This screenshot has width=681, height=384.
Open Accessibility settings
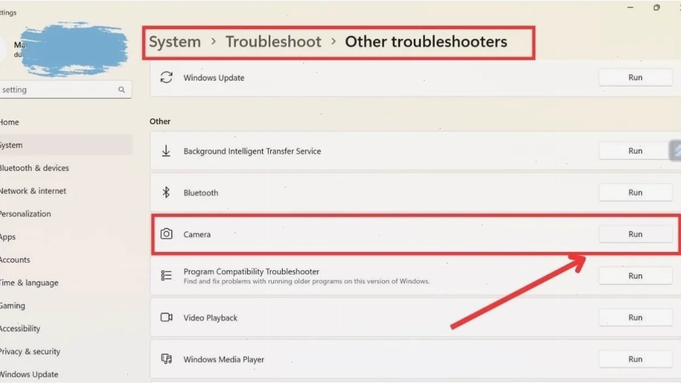pos(20,328)
